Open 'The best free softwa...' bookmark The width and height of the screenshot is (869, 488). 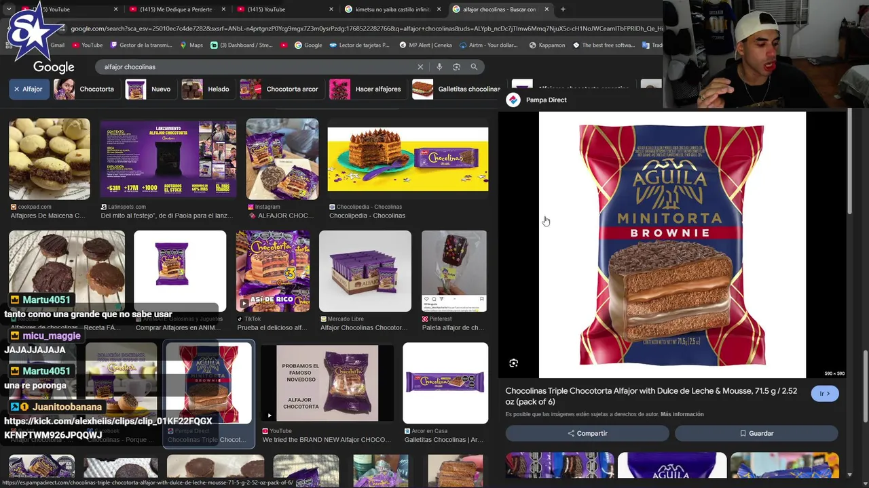(x=604, y=45)
